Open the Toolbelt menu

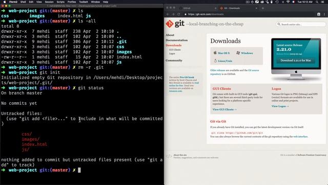[x=83, y=2]
